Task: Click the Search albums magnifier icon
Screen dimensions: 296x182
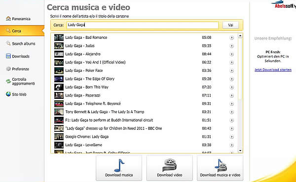Action: point(8,43)
